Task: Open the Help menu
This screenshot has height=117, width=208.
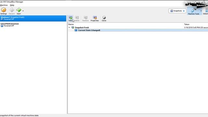Action: (x=12, y=5)
